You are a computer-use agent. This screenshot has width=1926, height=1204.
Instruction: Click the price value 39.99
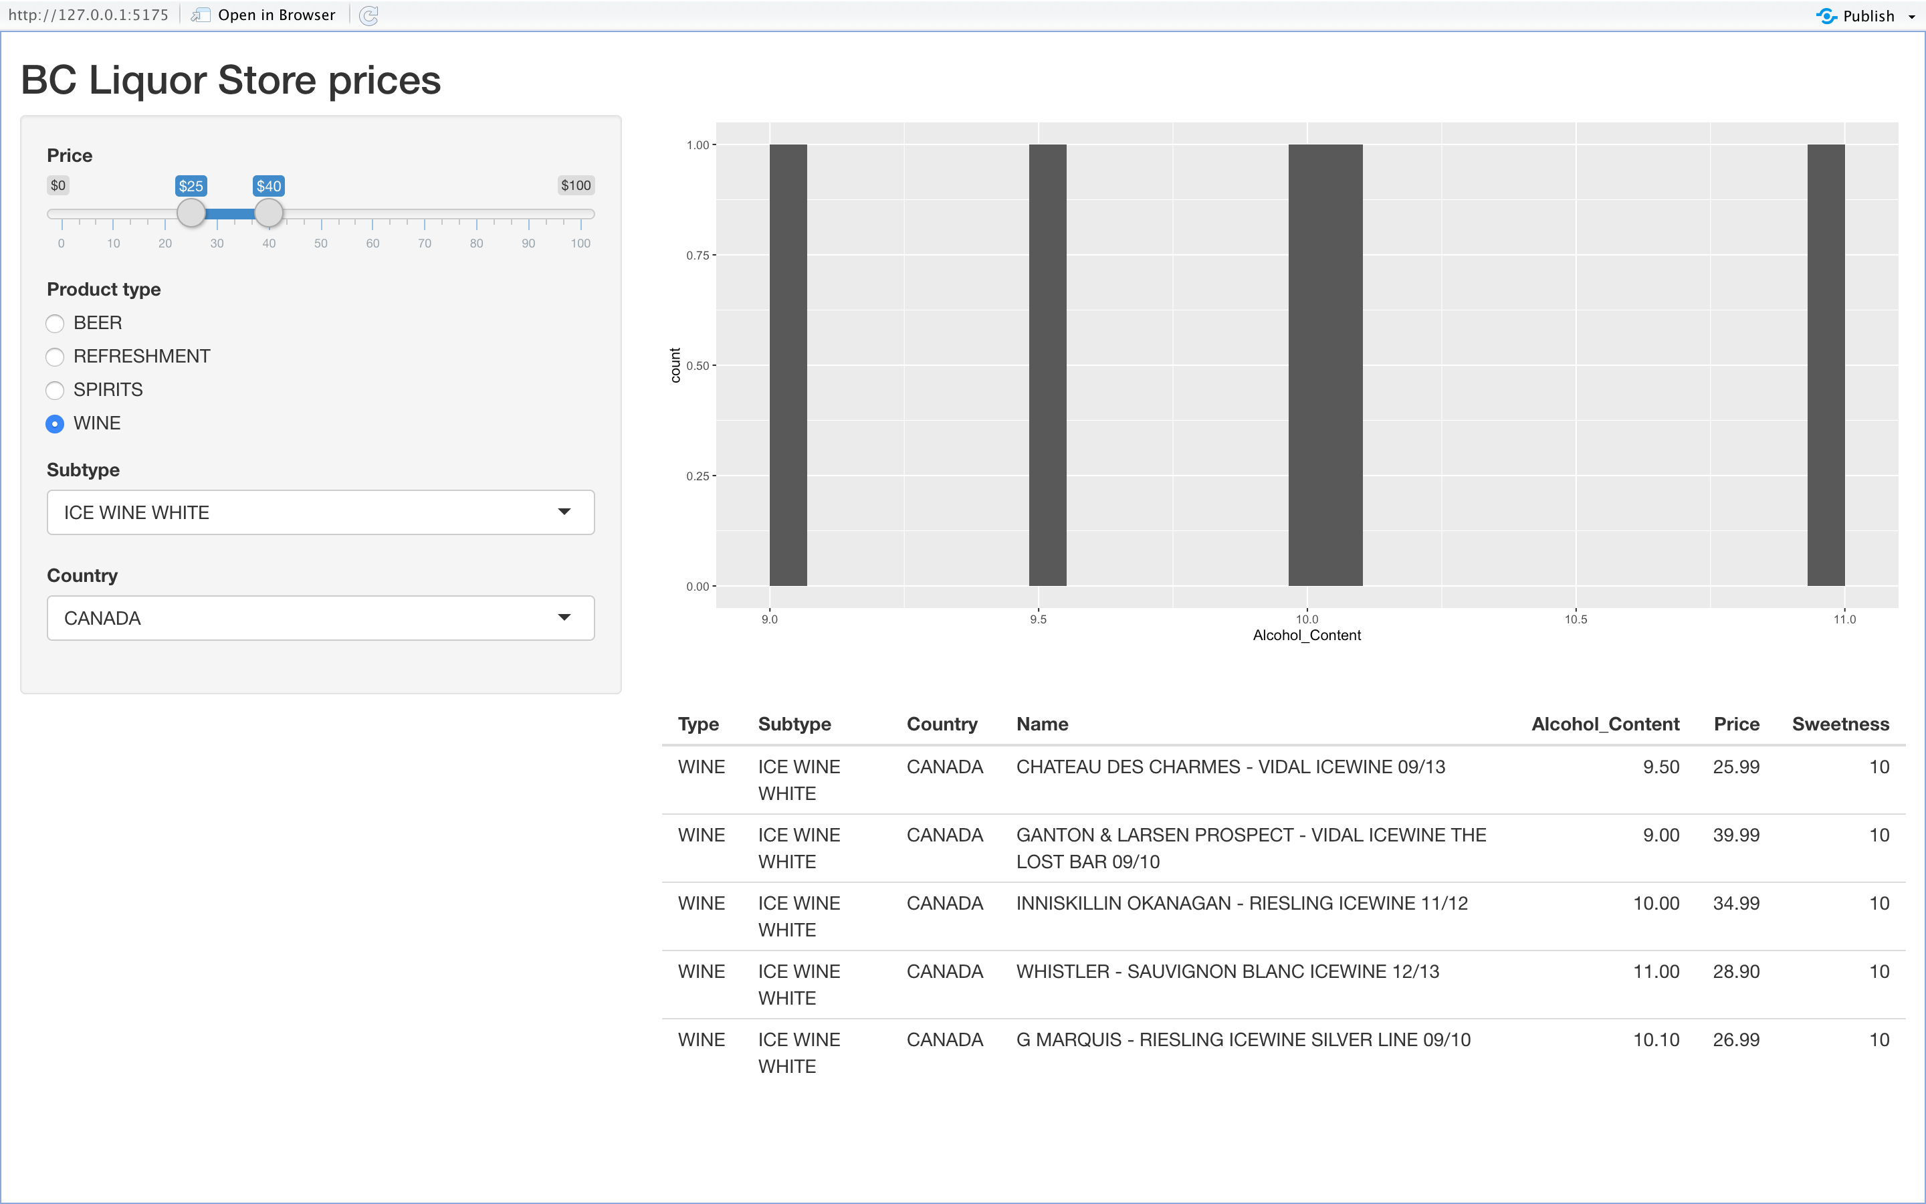coord(1736,835)
